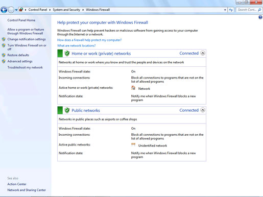Click the Back navigation arrow
263x197 pixels.
click(4, 10)
